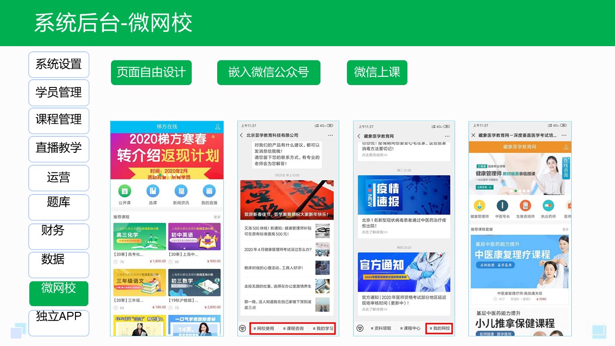Click the 中医专长 category icon

(x=503, y=206)
